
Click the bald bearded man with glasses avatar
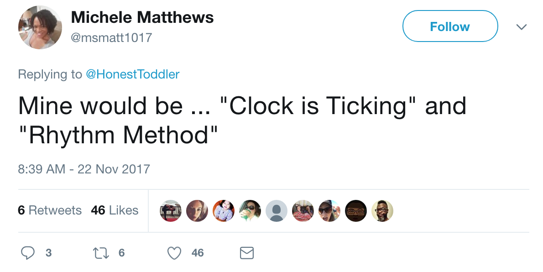pyautogui.click(x=382, y=211)
